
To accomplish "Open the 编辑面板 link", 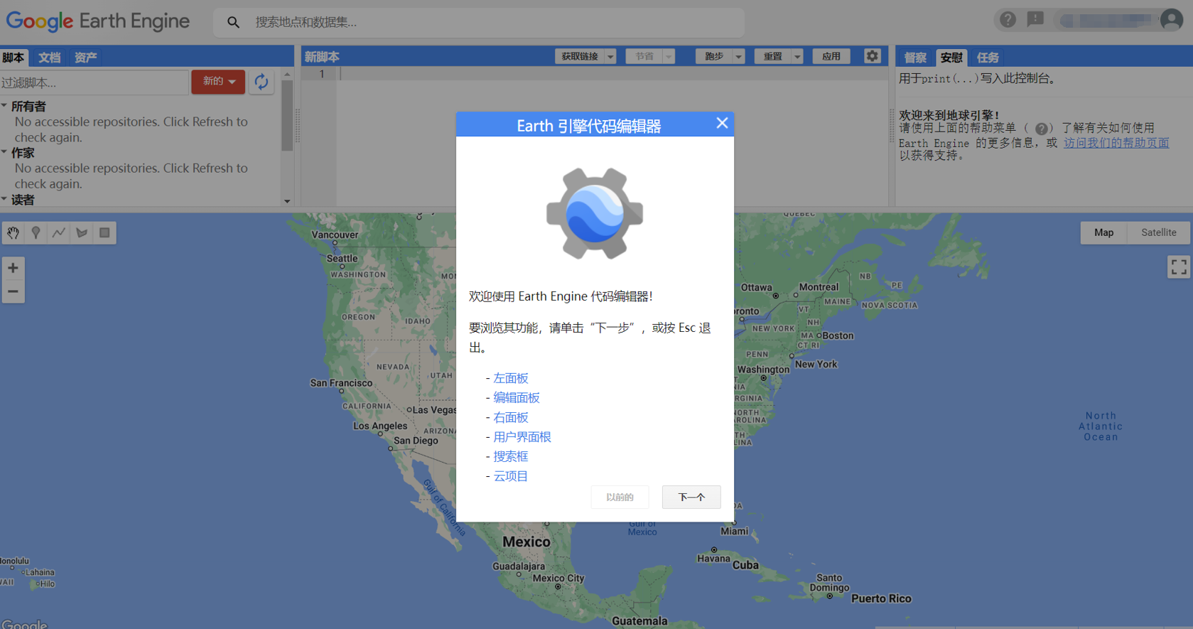I will pyautogui.click(x=517, y=398).
